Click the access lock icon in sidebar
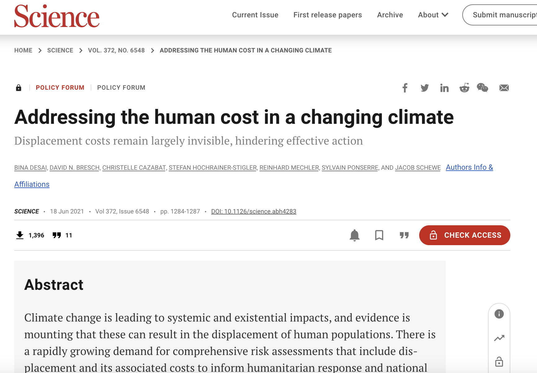 [x=499, y=361]
